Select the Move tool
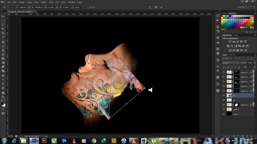 3,16
